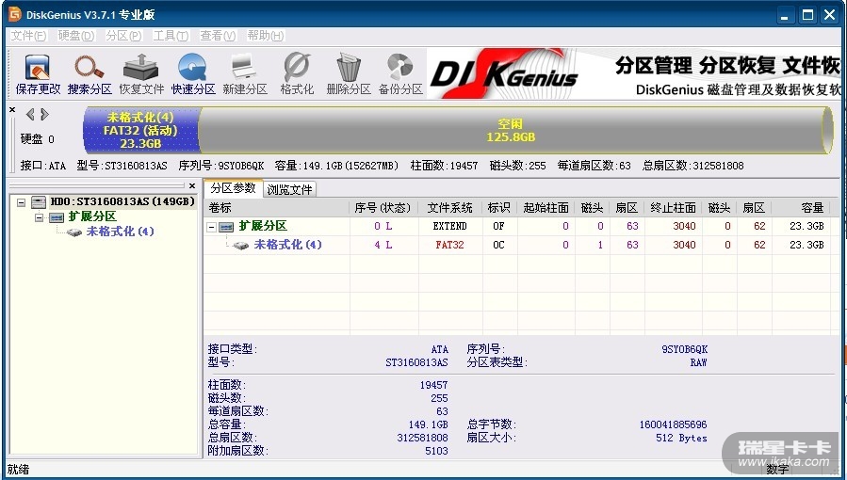
Task: Click the 序号(状态) column header
Action: coord(383,208)
